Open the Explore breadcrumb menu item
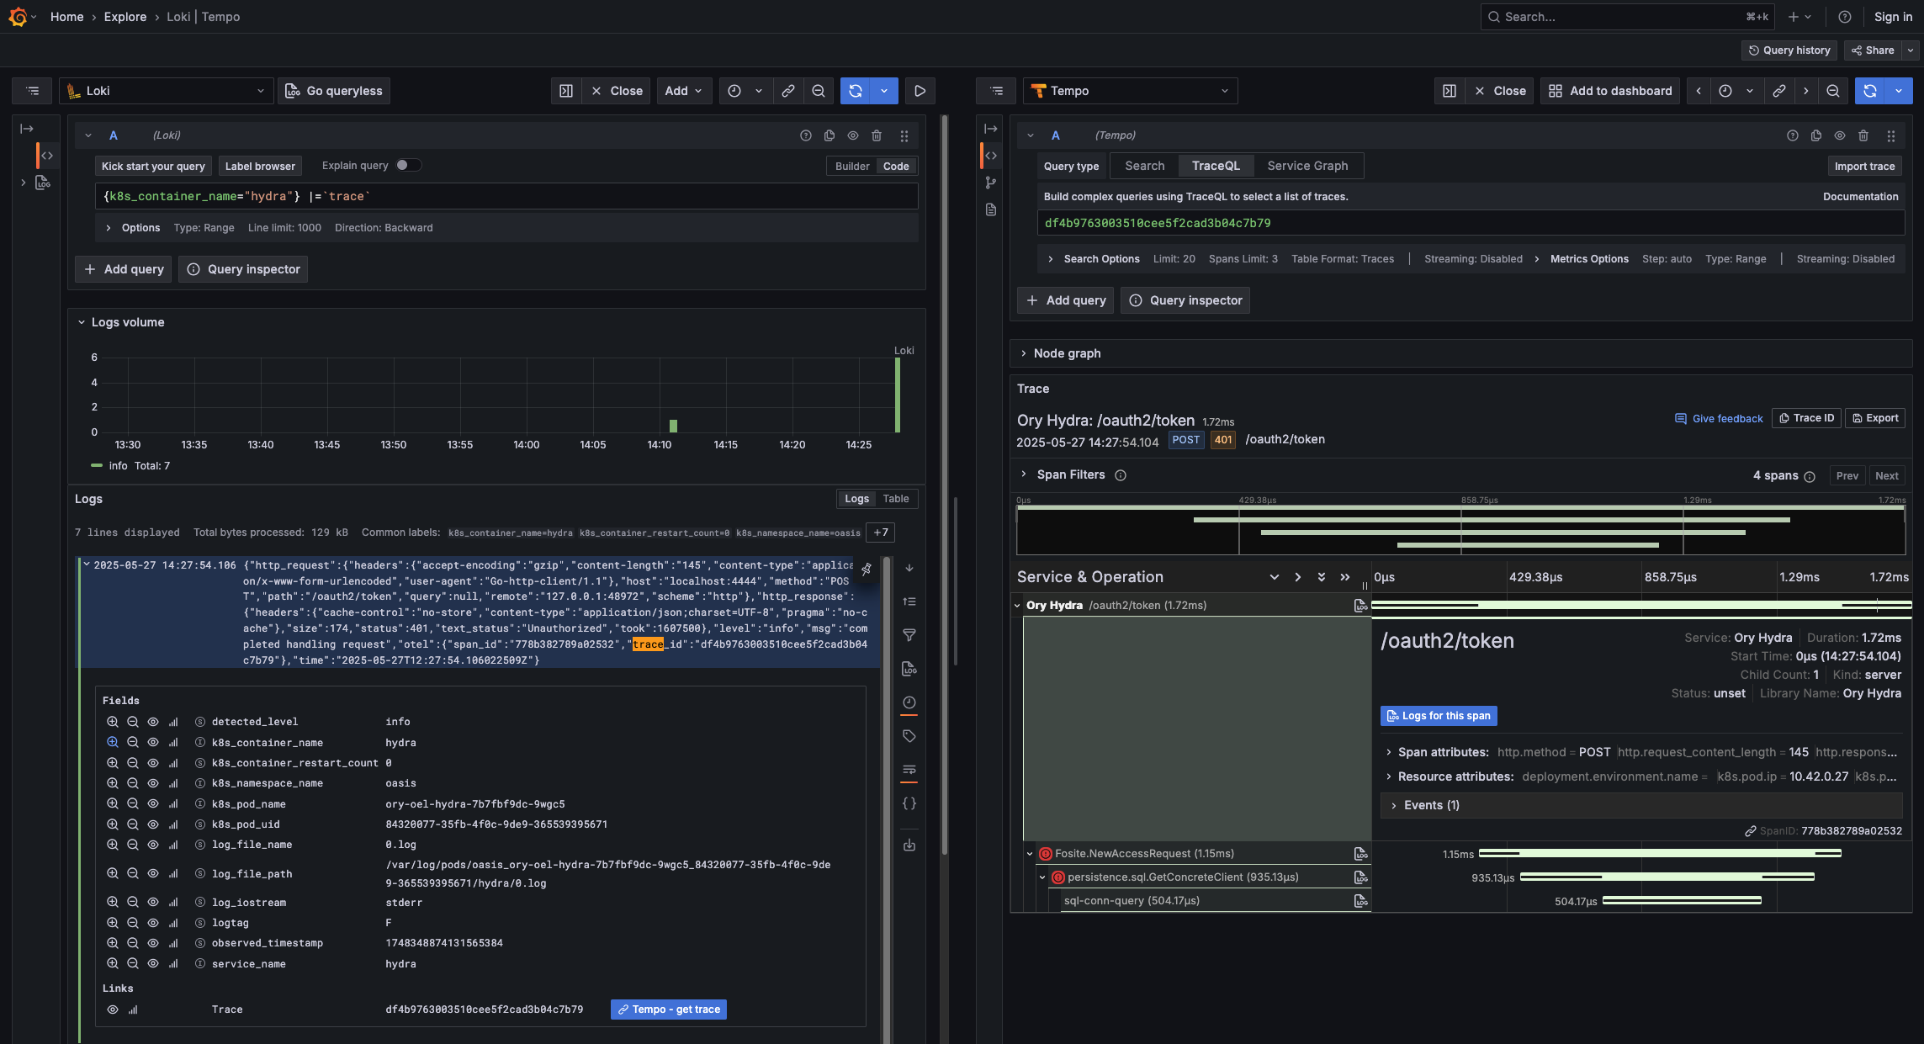Image resolution: width=1924 pixels, height=1044 pixels. [x=125, y=17]
